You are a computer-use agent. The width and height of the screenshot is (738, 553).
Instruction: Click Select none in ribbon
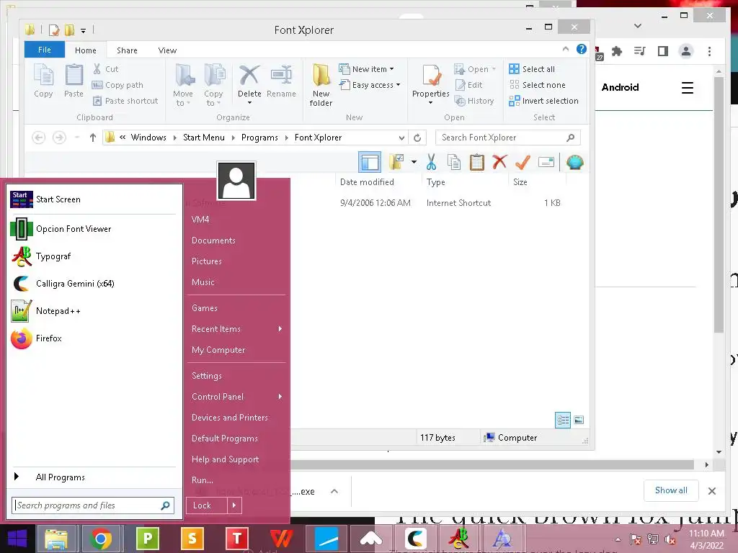[537, 85]
